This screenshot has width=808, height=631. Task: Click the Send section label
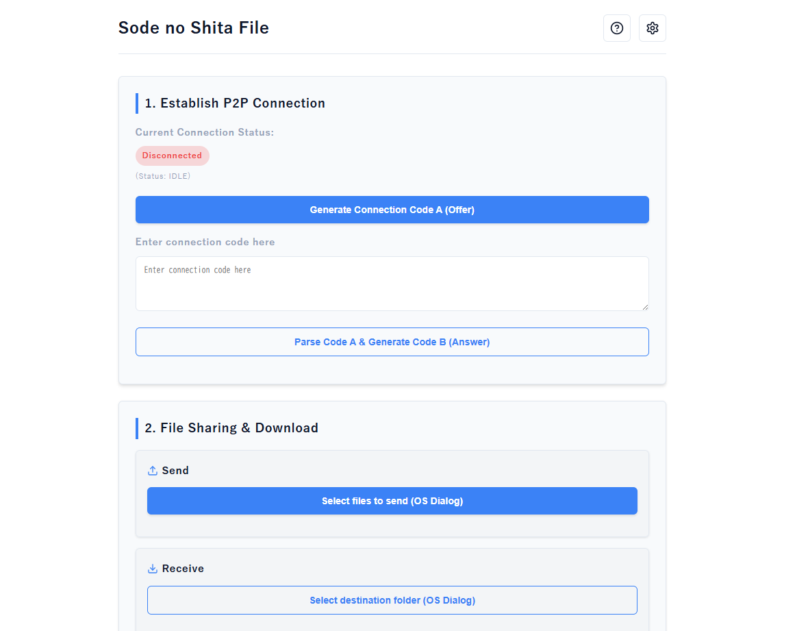pyautogui.click(x=175, y=471)
